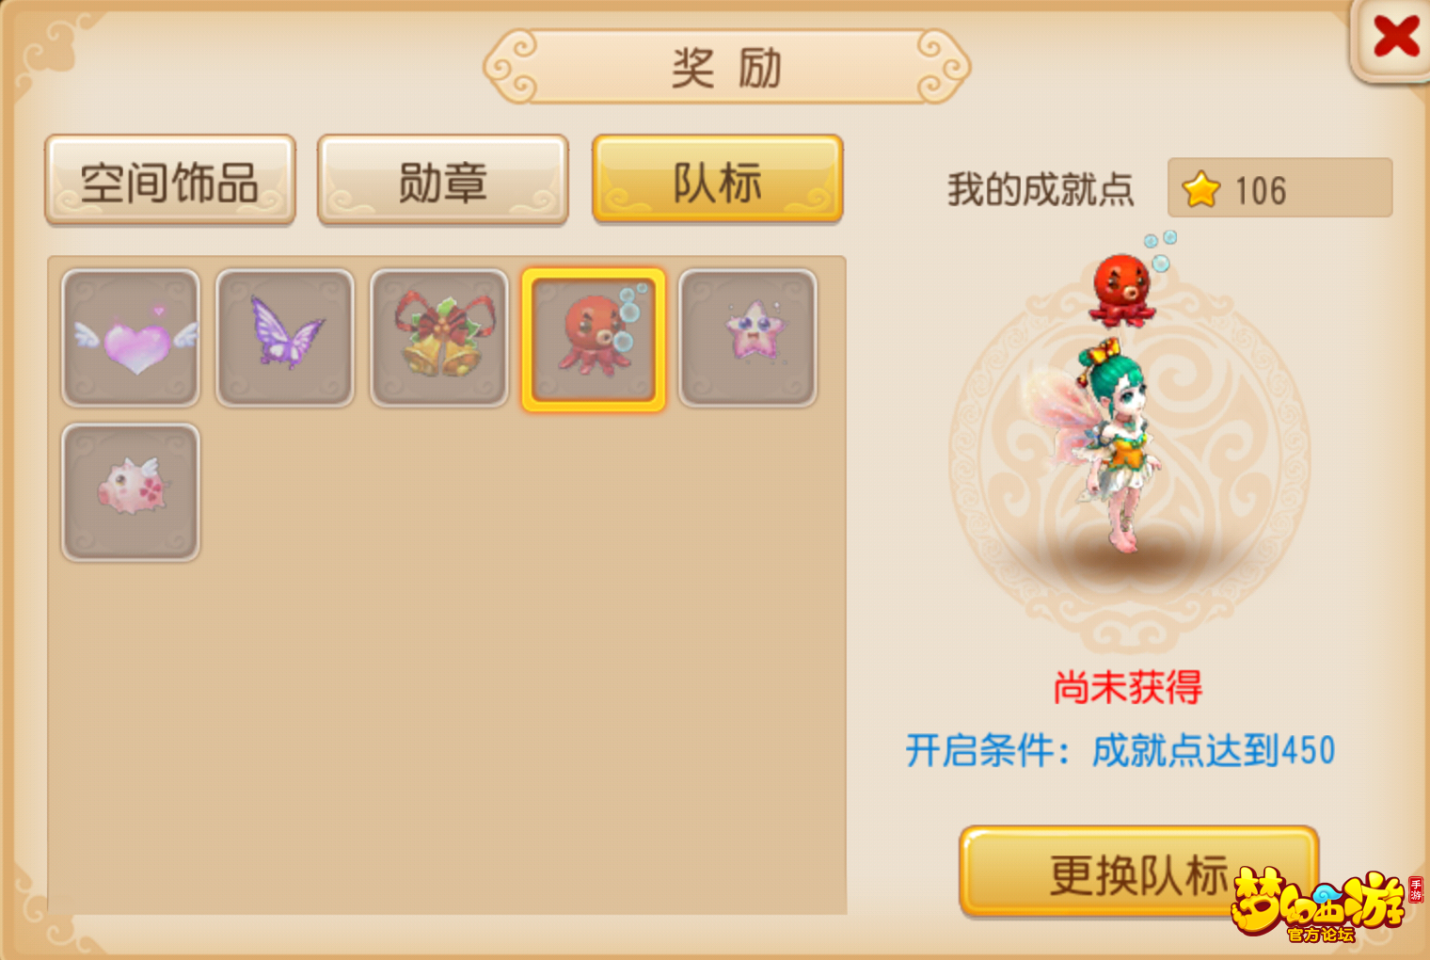Tap the octopus badge above character preview
The height and width of the screenshot is (960, 1430).
point(1129,282)
